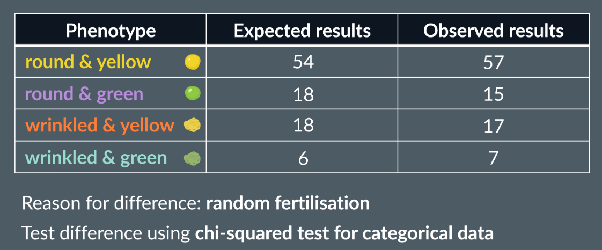Click the wrinkled green pea icon

[x=193, y=158]
